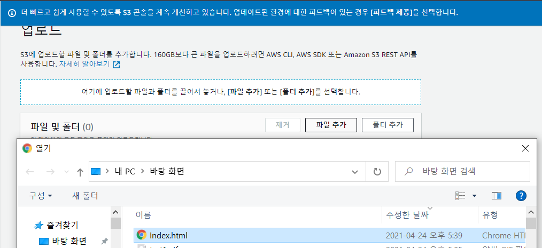Click the info icon in blue banner

pos(12,13)
